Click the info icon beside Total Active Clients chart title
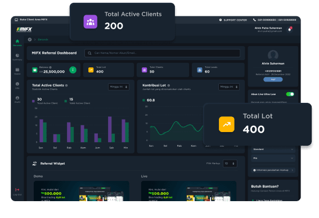 point(66,85)
